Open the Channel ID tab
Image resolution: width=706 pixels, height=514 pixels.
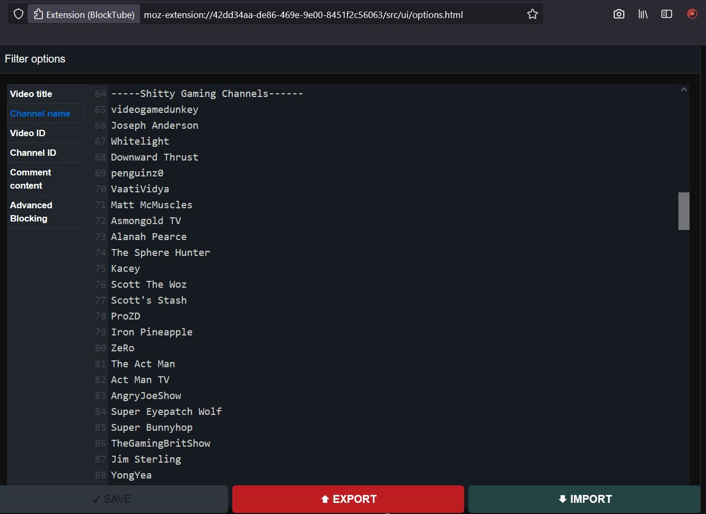(46, 153)
